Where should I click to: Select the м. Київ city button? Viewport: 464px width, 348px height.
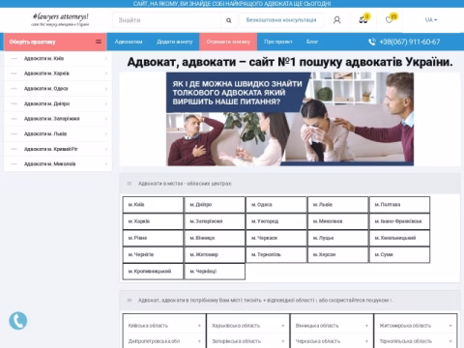click(x=153, y=205)
